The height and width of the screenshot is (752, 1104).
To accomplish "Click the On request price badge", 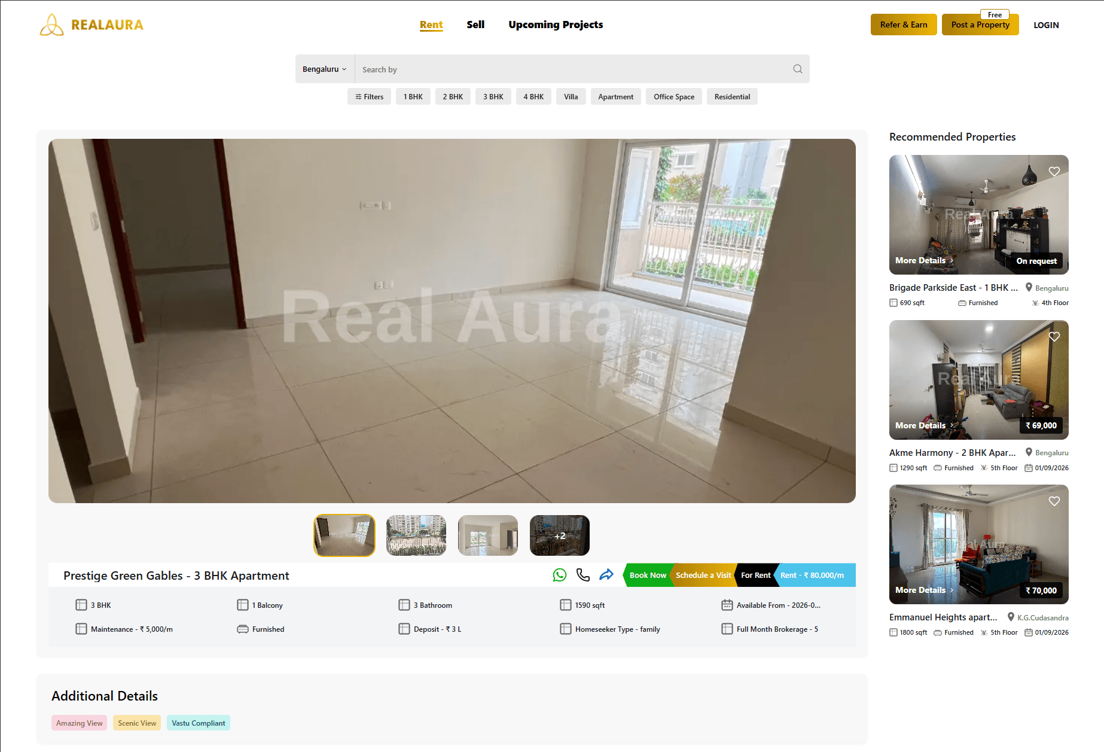I will (1036, 261).
